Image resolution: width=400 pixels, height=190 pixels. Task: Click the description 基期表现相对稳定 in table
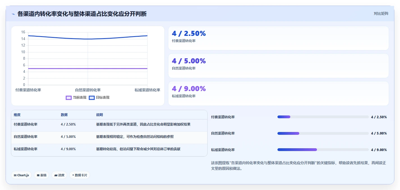(x=135, y=137)
